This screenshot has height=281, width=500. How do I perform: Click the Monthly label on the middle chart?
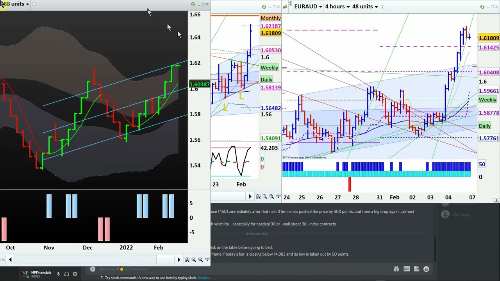click(271, 18)
